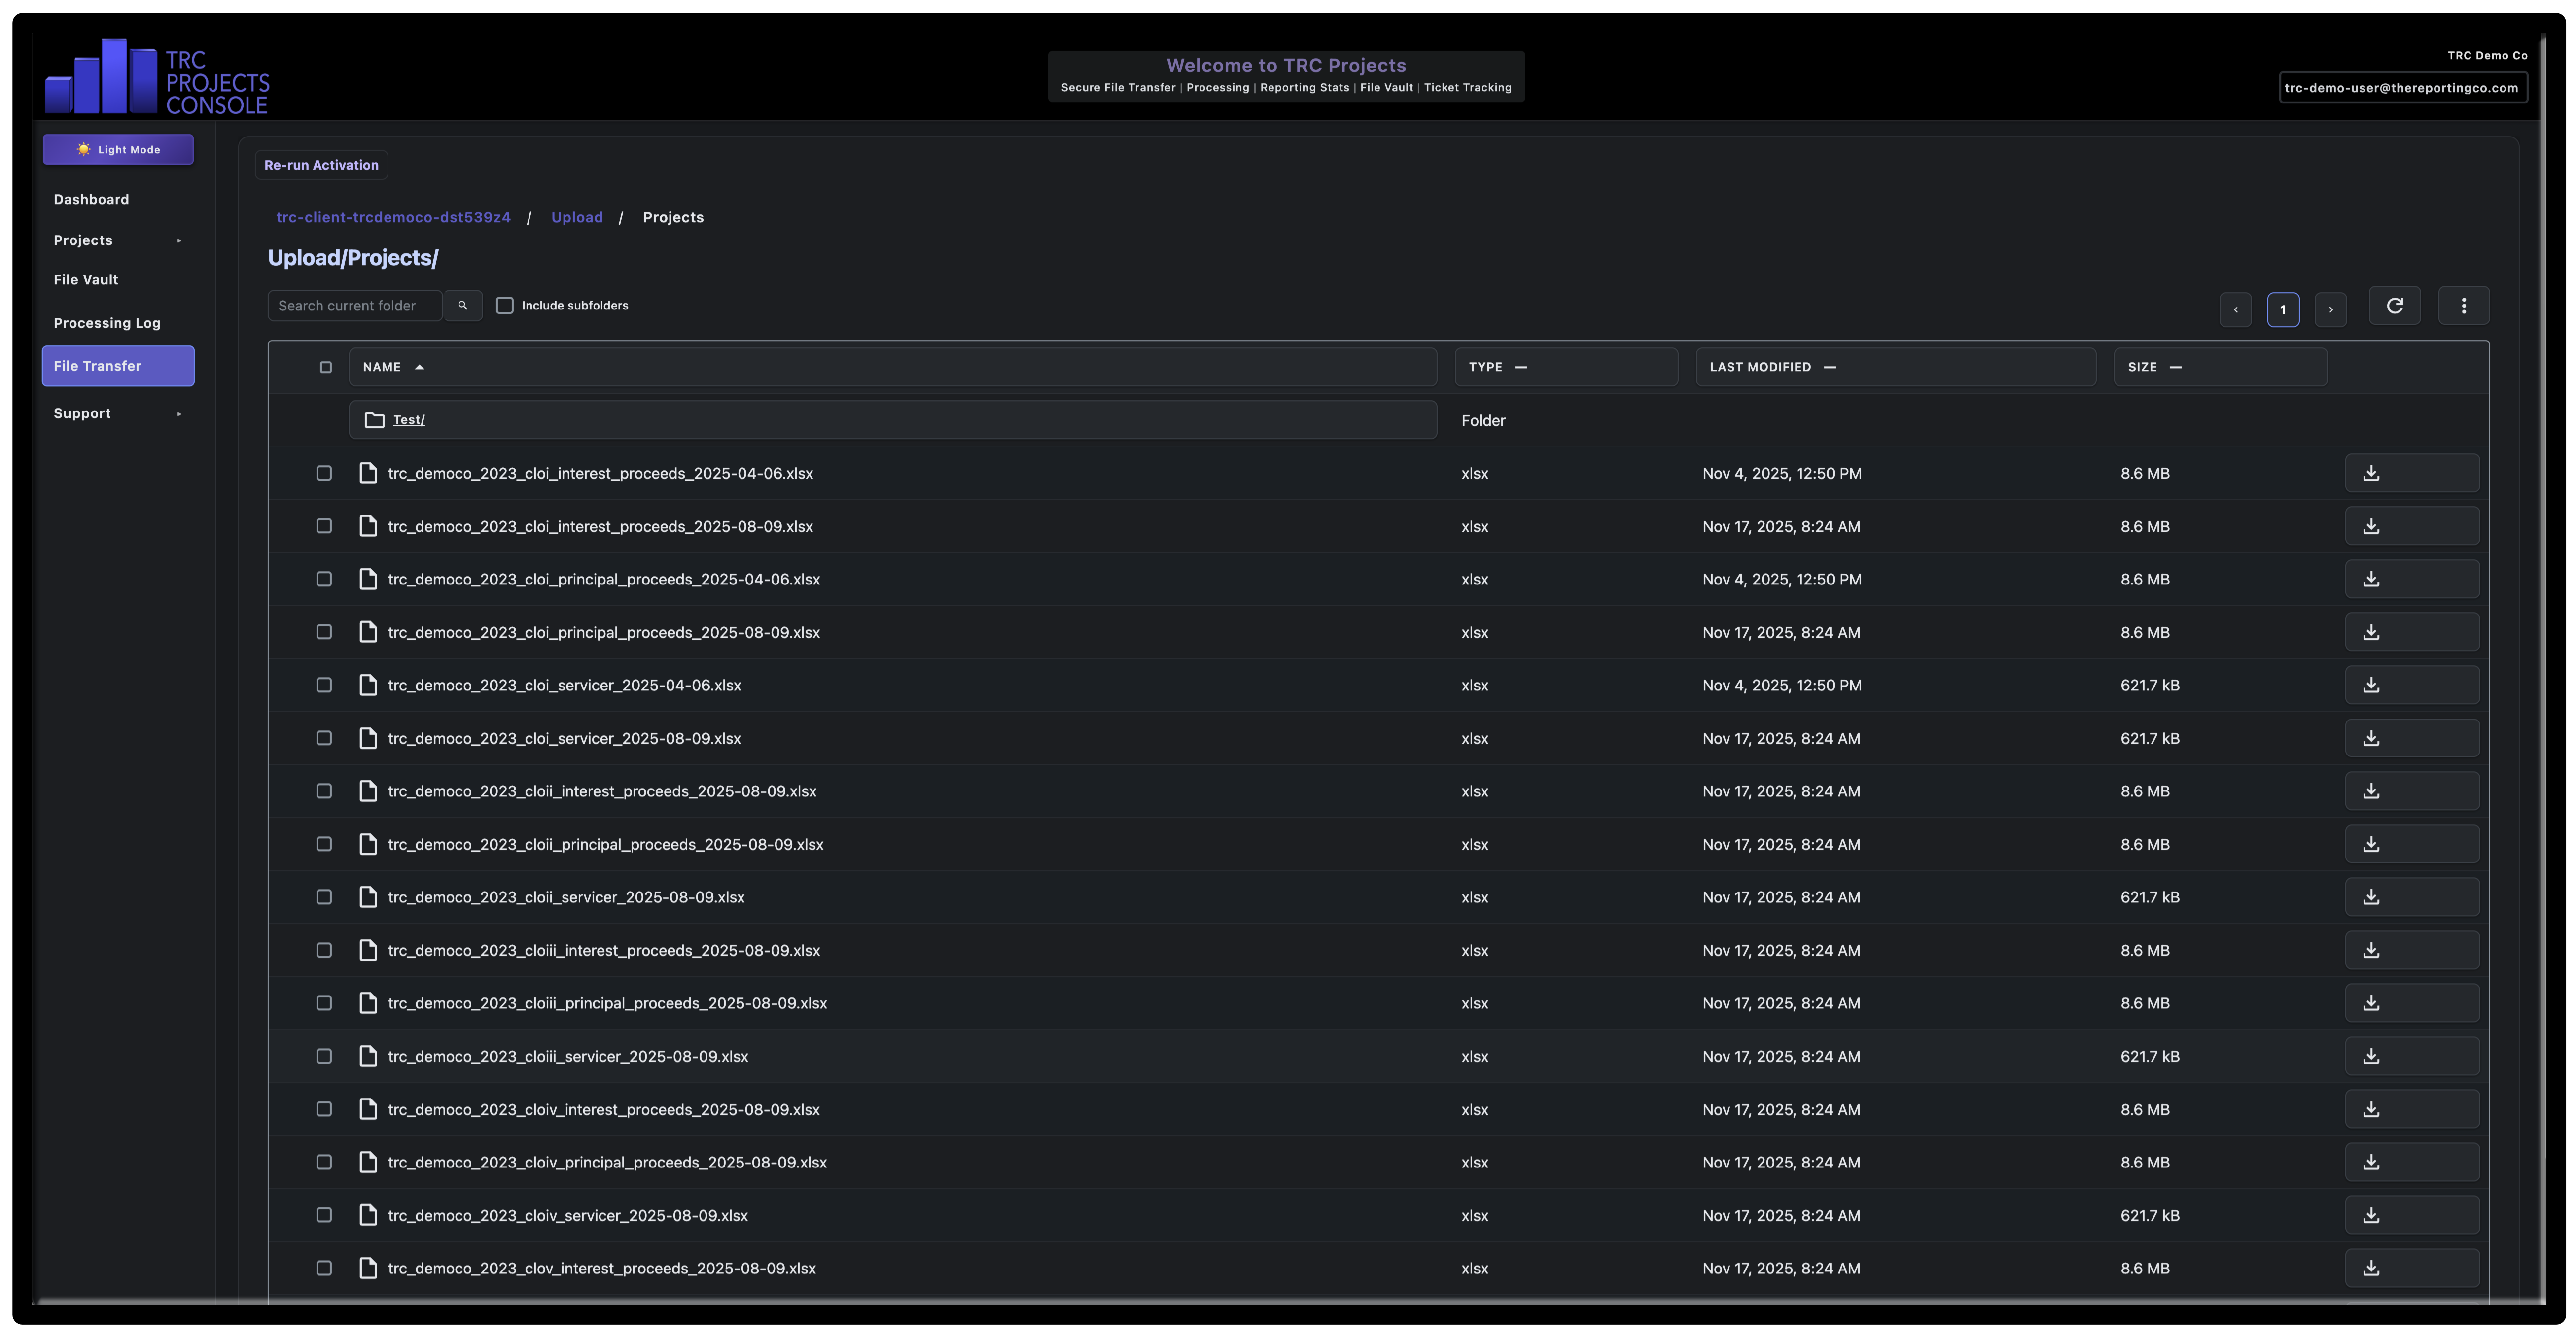Open the three-dot options menu
This screenshot has width=2576, height=1339.
pos(2464,305)
